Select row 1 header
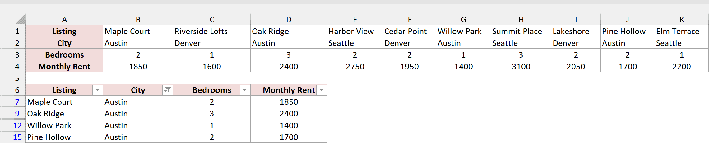709x143 pixels. coord(13,31)
